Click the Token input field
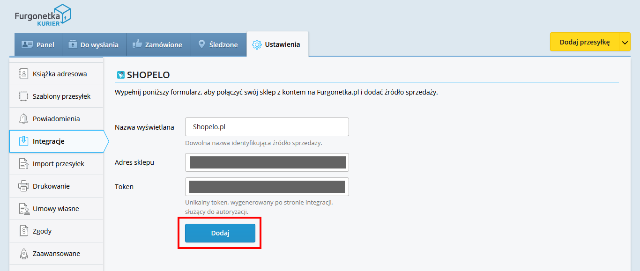640x271 pixels. (x=267, y=187)
